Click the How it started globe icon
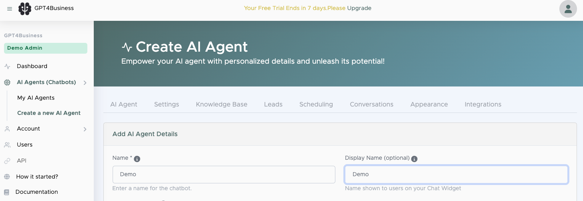 tap(7, 177)
